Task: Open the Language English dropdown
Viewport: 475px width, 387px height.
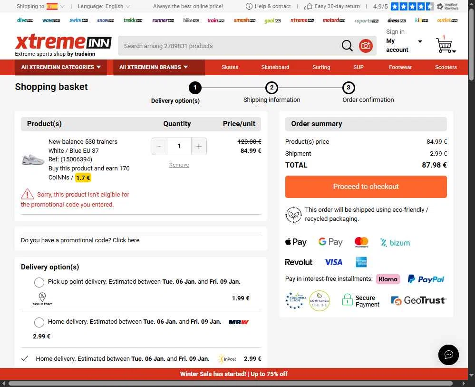Action: point(104,6)
